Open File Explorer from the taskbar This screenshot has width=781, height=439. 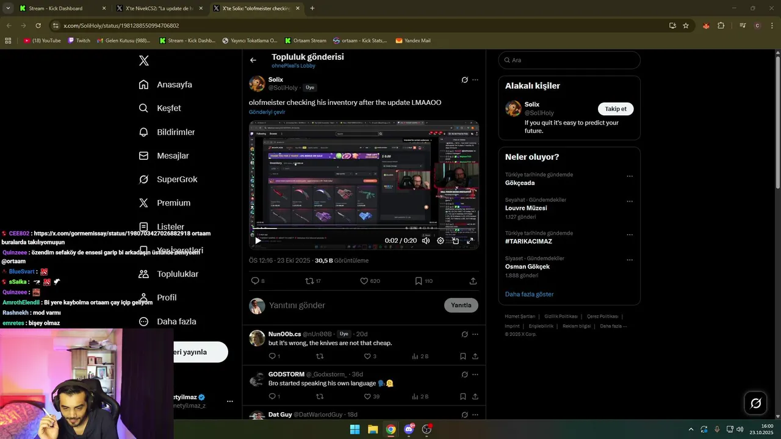(x=373, y=429)
